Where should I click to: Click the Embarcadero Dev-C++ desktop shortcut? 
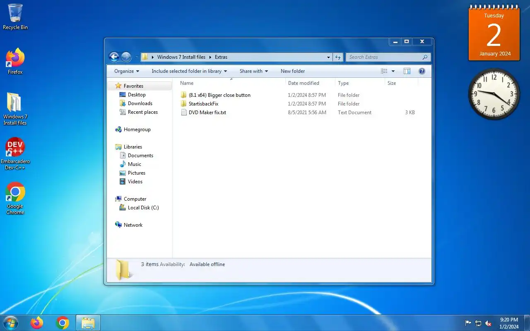(15, 154)
